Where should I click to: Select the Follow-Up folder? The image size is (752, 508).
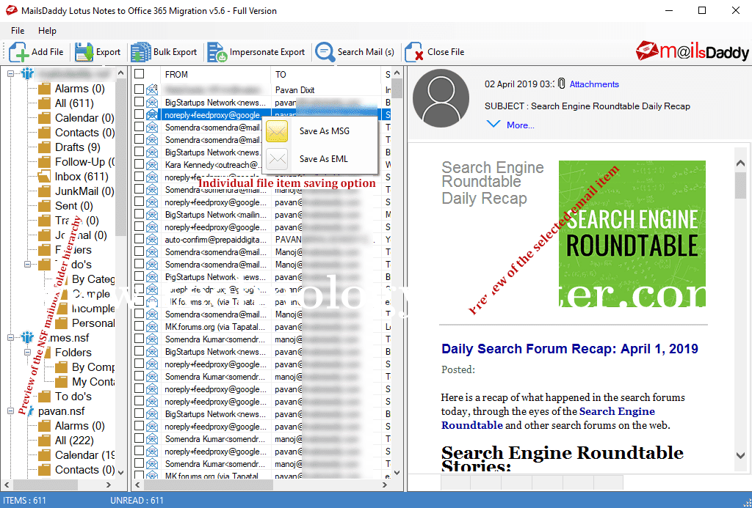[x=84, y=162]
